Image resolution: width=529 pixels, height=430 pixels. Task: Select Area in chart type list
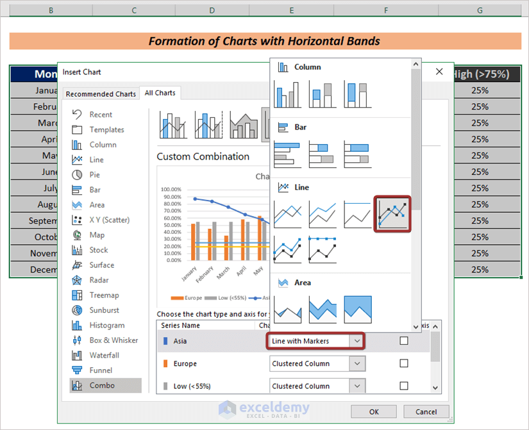coord(106,204)
